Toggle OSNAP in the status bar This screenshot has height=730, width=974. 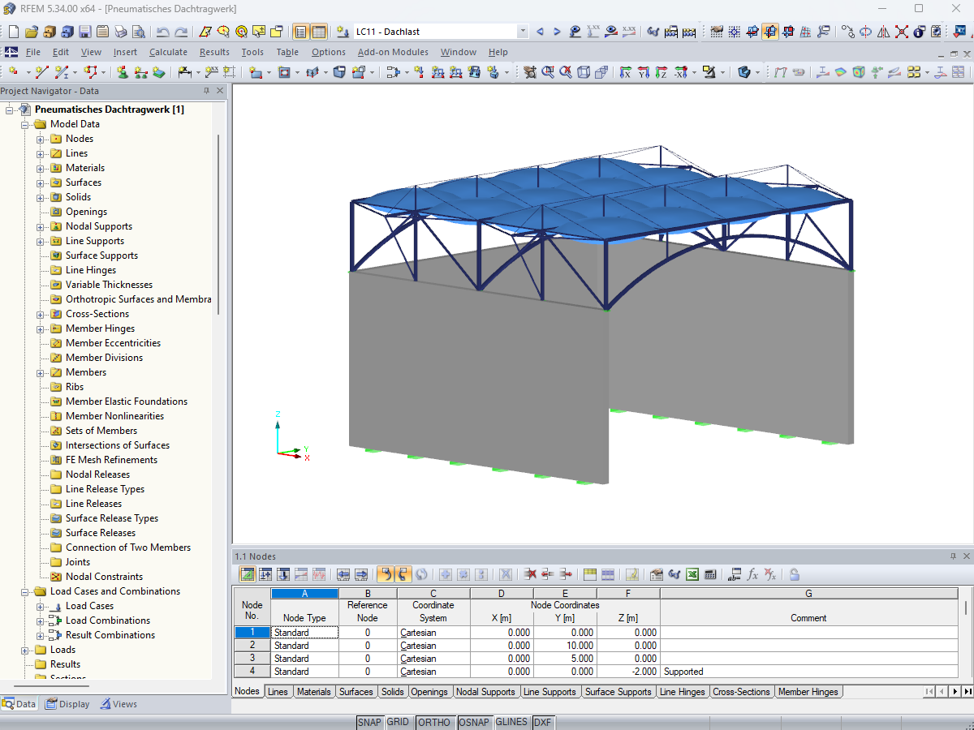point(474,722)
